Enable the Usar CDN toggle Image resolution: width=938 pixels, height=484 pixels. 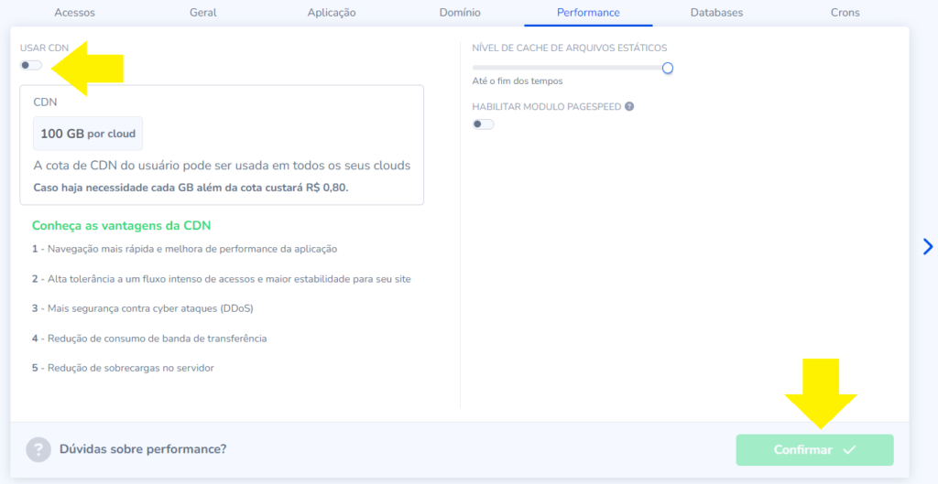(31, 65)
